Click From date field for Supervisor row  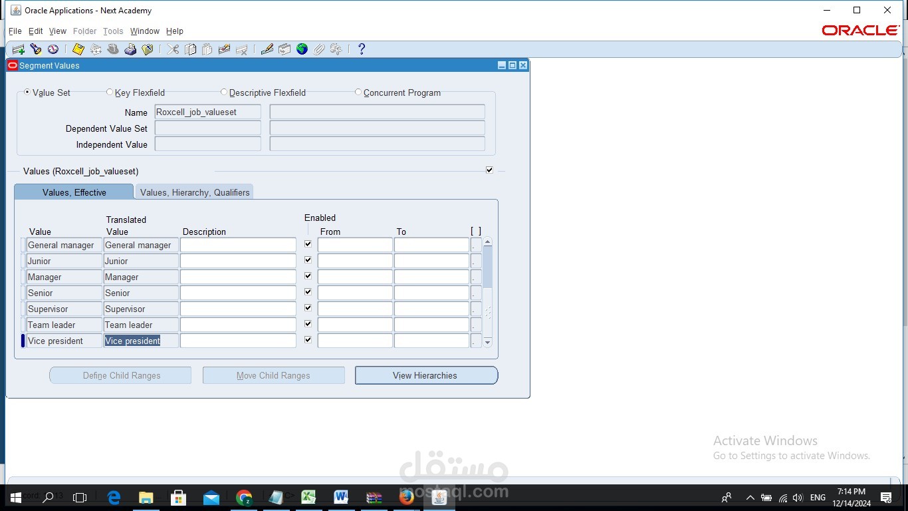pyautogui.click(x=355, y=309)
